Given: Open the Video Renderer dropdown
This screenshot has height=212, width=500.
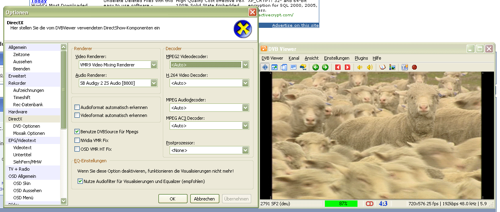Looking at the screenshot, I should point(154,65).
